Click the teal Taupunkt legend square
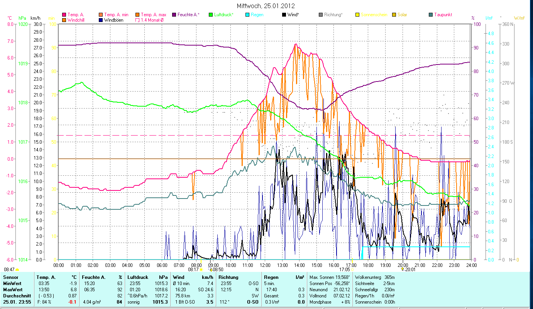The height and width of the screenshot is (309, 533). (x=431, y=15)
